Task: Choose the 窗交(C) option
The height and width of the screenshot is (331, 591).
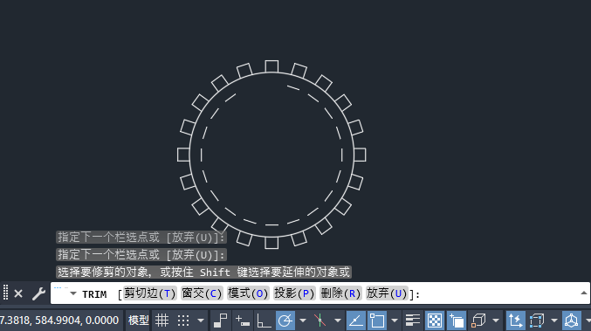Action: coord(202,293)
